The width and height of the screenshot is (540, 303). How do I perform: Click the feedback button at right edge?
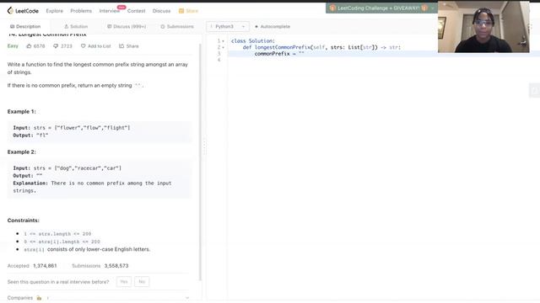tap(534, 91)
